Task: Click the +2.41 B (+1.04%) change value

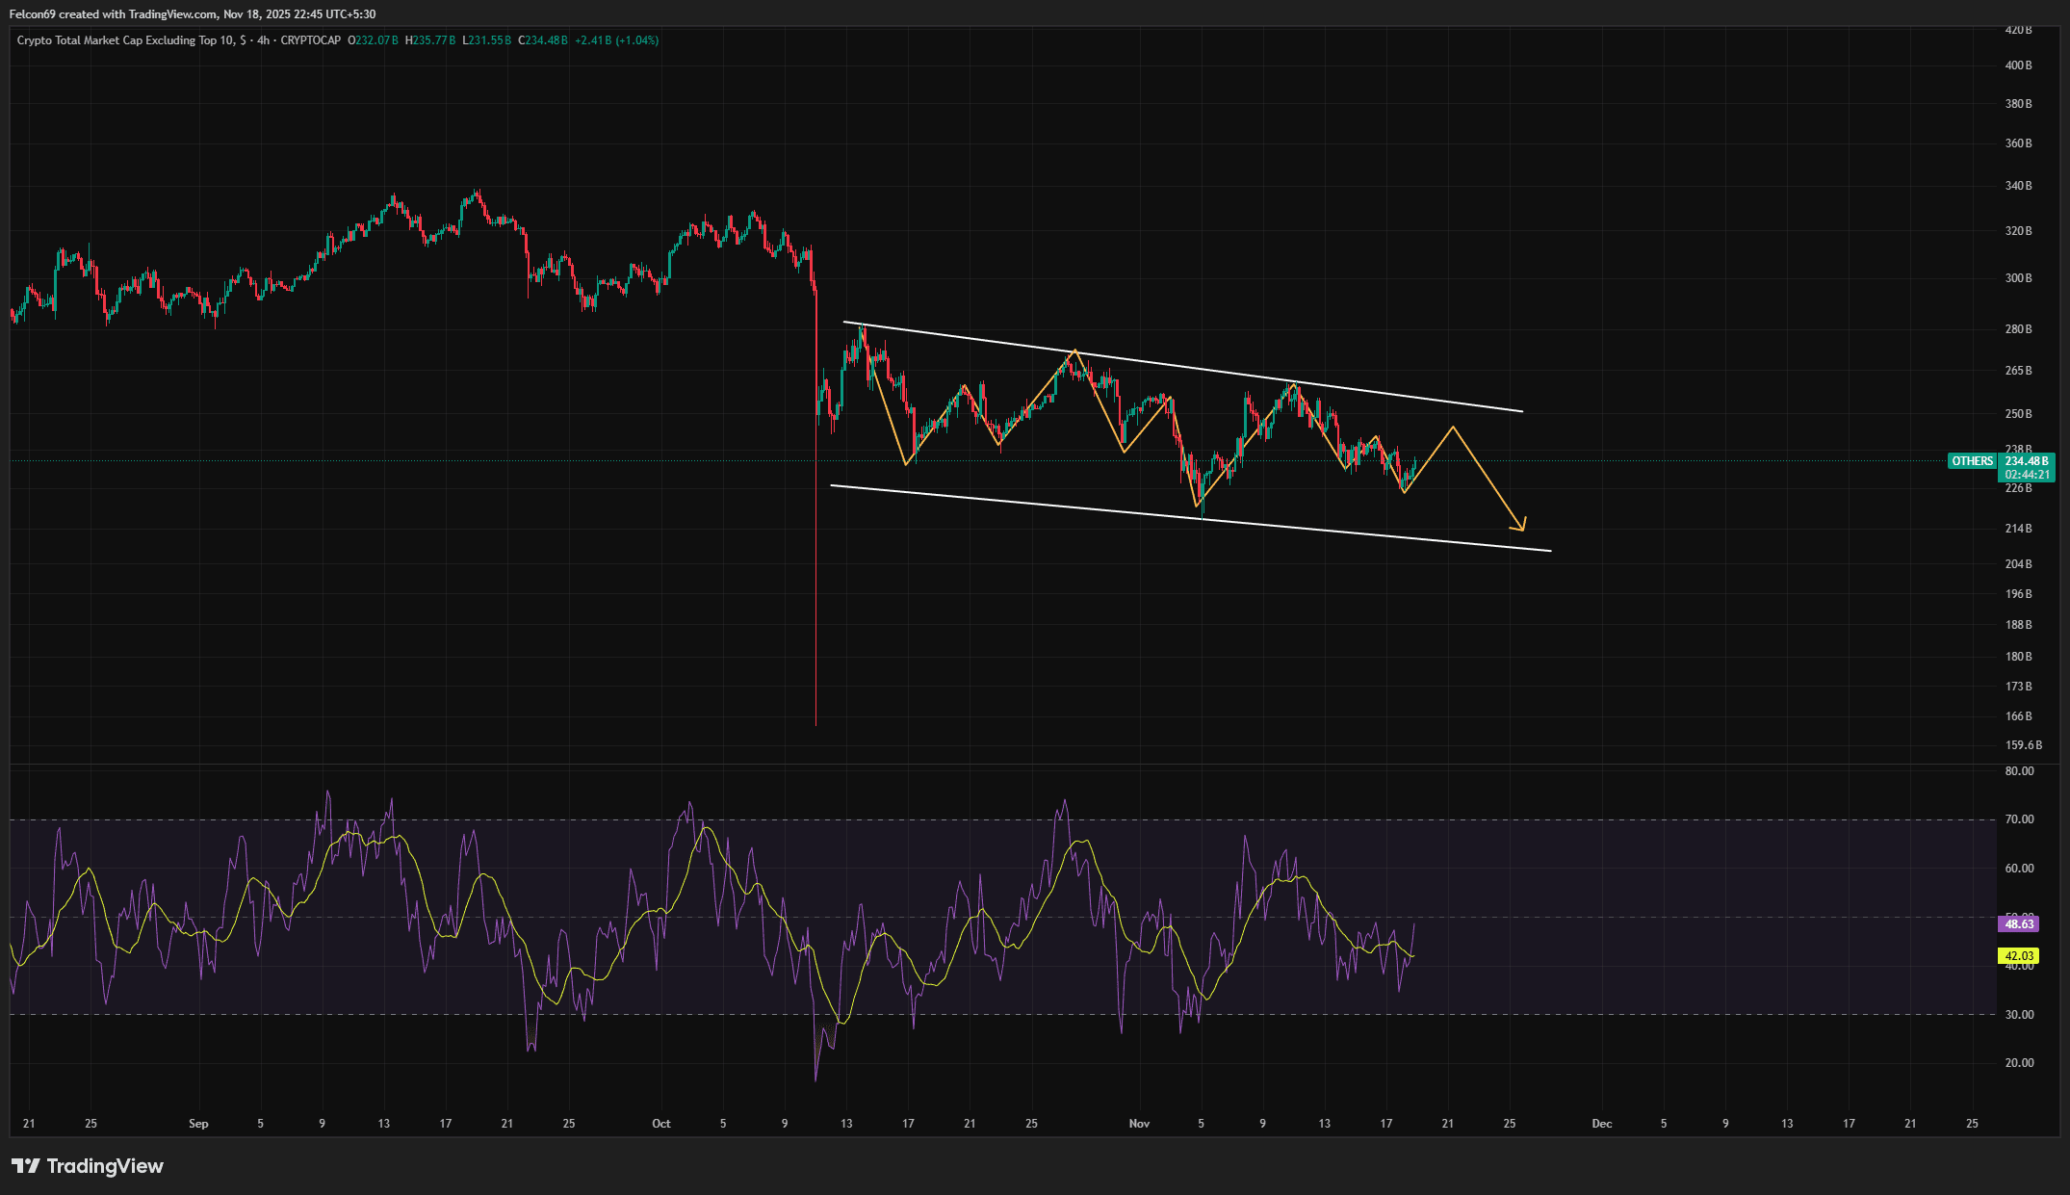Action: click(616, 40)
